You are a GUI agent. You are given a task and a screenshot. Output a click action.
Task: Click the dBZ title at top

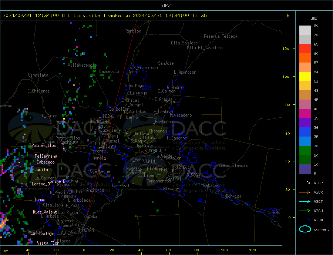pos(166,6)
